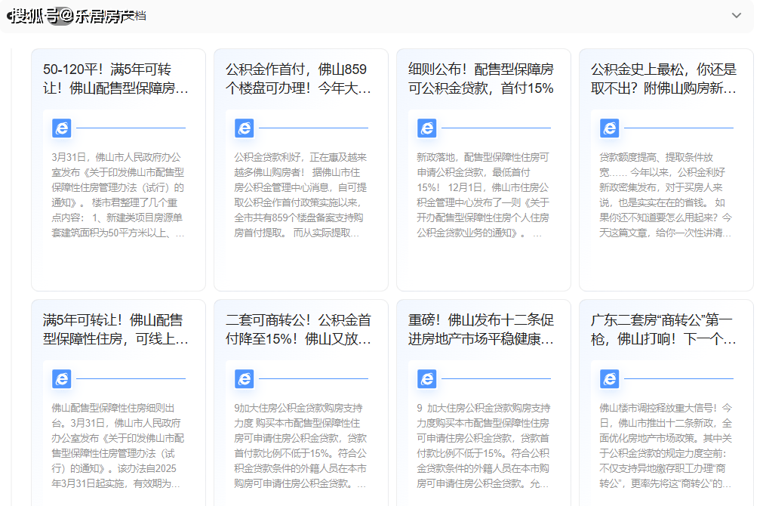Open article '公积金作首付，佛山859个楼盘可办理'
This screenshot has height=506, width=766.
click(300, 79)
